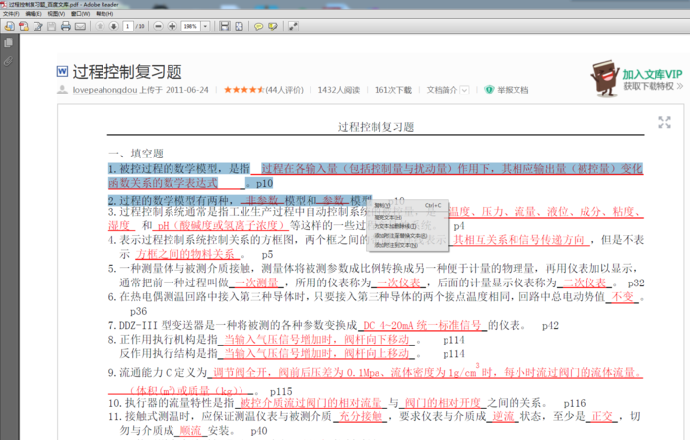Click the 161次下载 download count
The image size is (690, 440).
click(393, 90)
